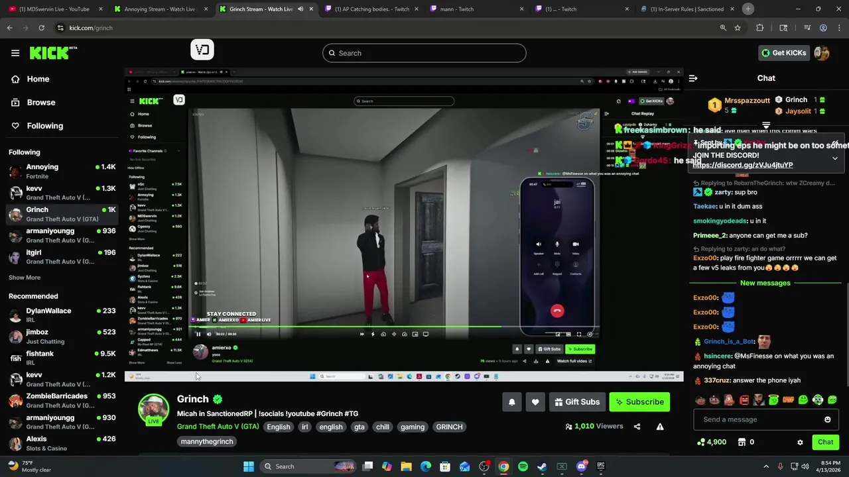Unpin the pinned message with the pin icon
The image size is (849, 477).
834,144
